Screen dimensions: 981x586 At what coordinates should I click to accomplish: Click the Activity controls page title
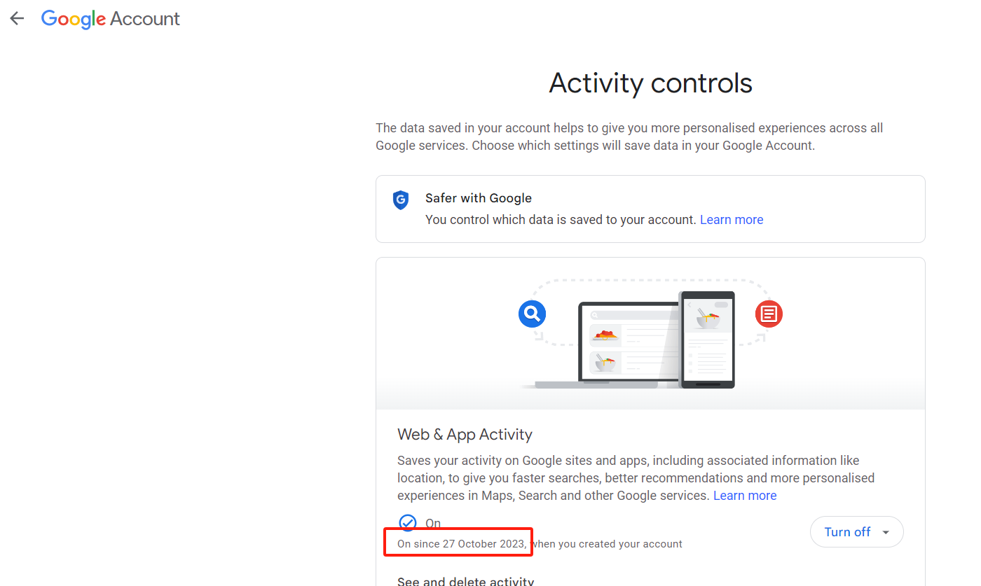click(x=650, y=83)
